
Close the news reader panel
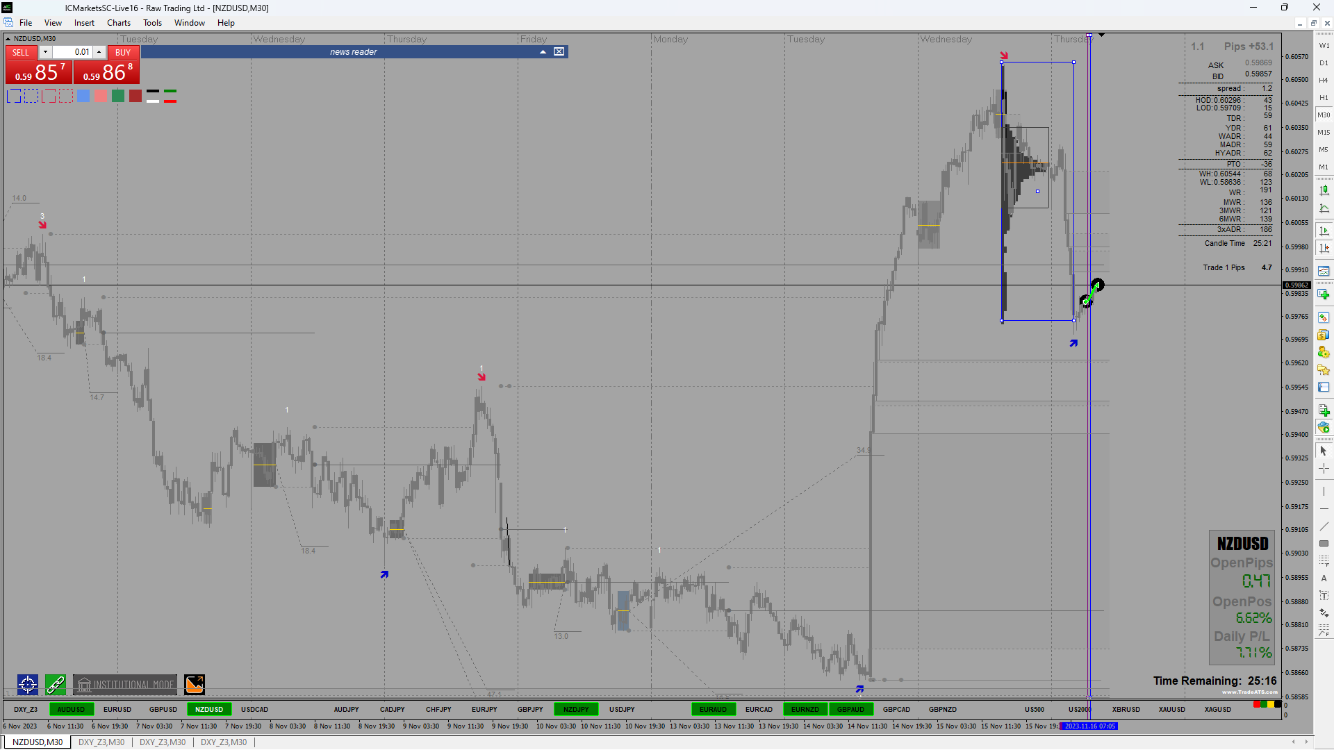(x=559, y=52)
